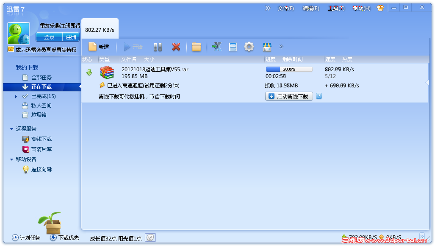The width and height of the screenshot is (435, 246).
Task: Click the VIP crown icon in title bar
Action: coord(380,7)
